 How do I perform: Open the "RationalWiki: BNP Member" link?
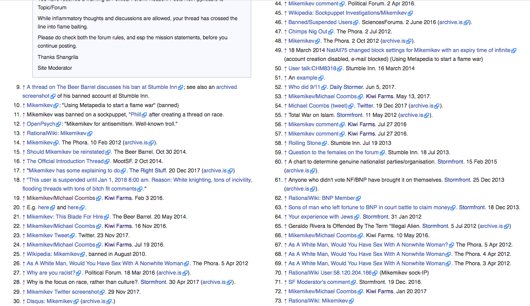pyautogui.click(x=321, y=198)
